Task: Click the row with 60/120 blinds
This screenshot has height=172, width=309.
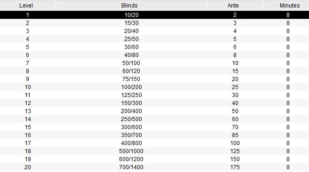Action: tap(154, 71)
